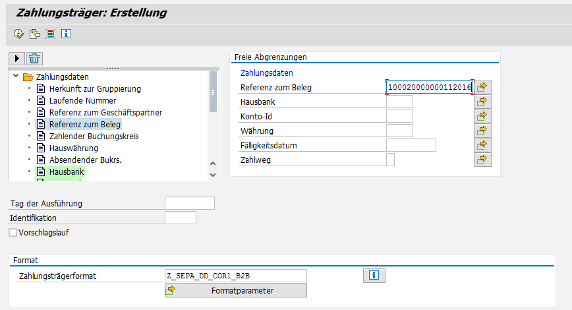Click the tree scroll up arrow
This screenshot has height=310, width=572.
213,164
